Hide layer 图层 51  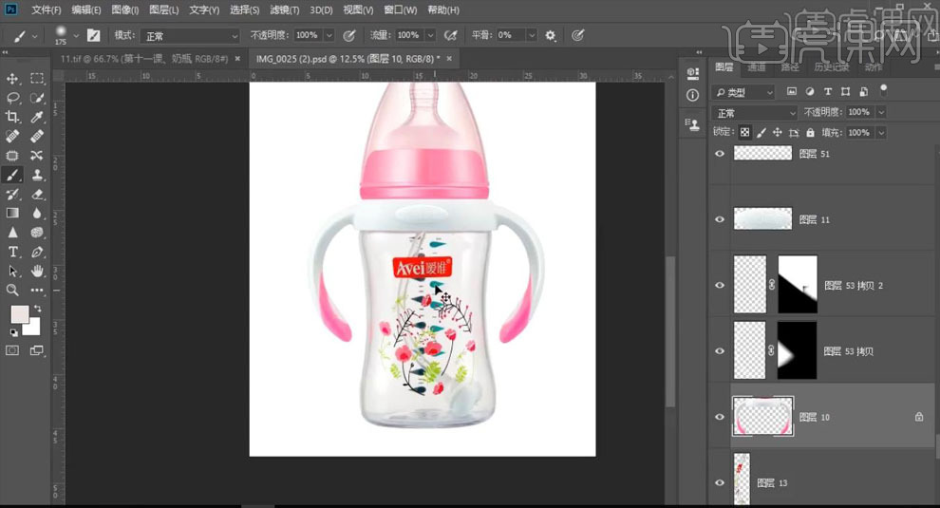[x=720, y=154]
